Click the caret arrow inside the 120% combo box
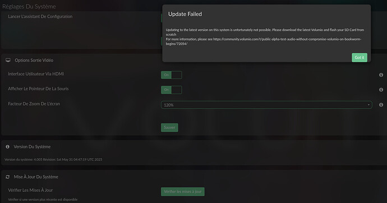Screen dimensions: 387x203 click(x=368, y=105)
